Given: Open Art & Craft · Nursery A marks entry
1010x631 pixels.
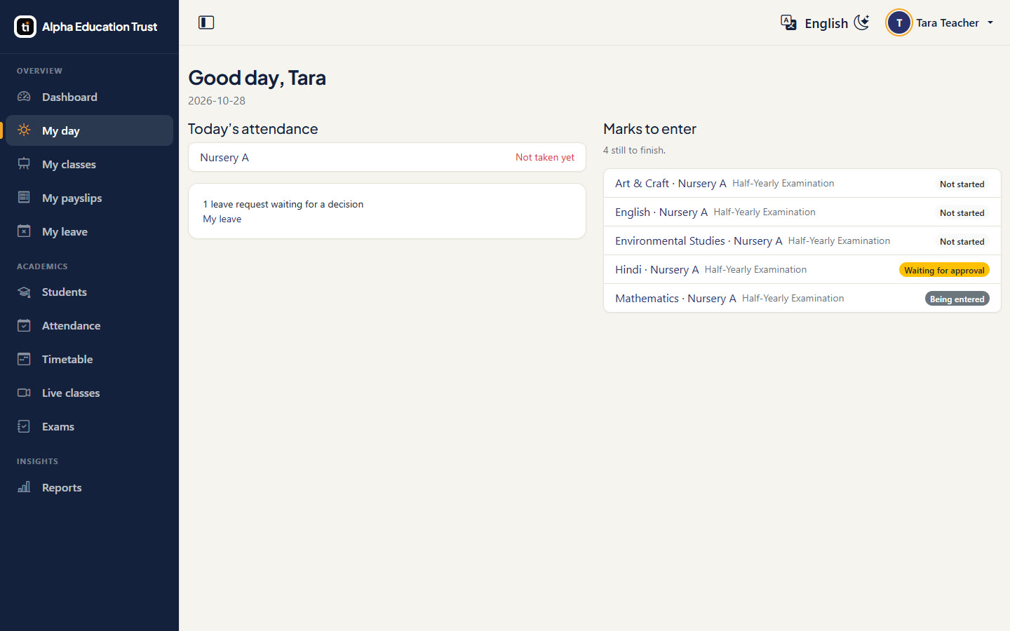Looking at the screenshot, I should (x=802, y=183).
